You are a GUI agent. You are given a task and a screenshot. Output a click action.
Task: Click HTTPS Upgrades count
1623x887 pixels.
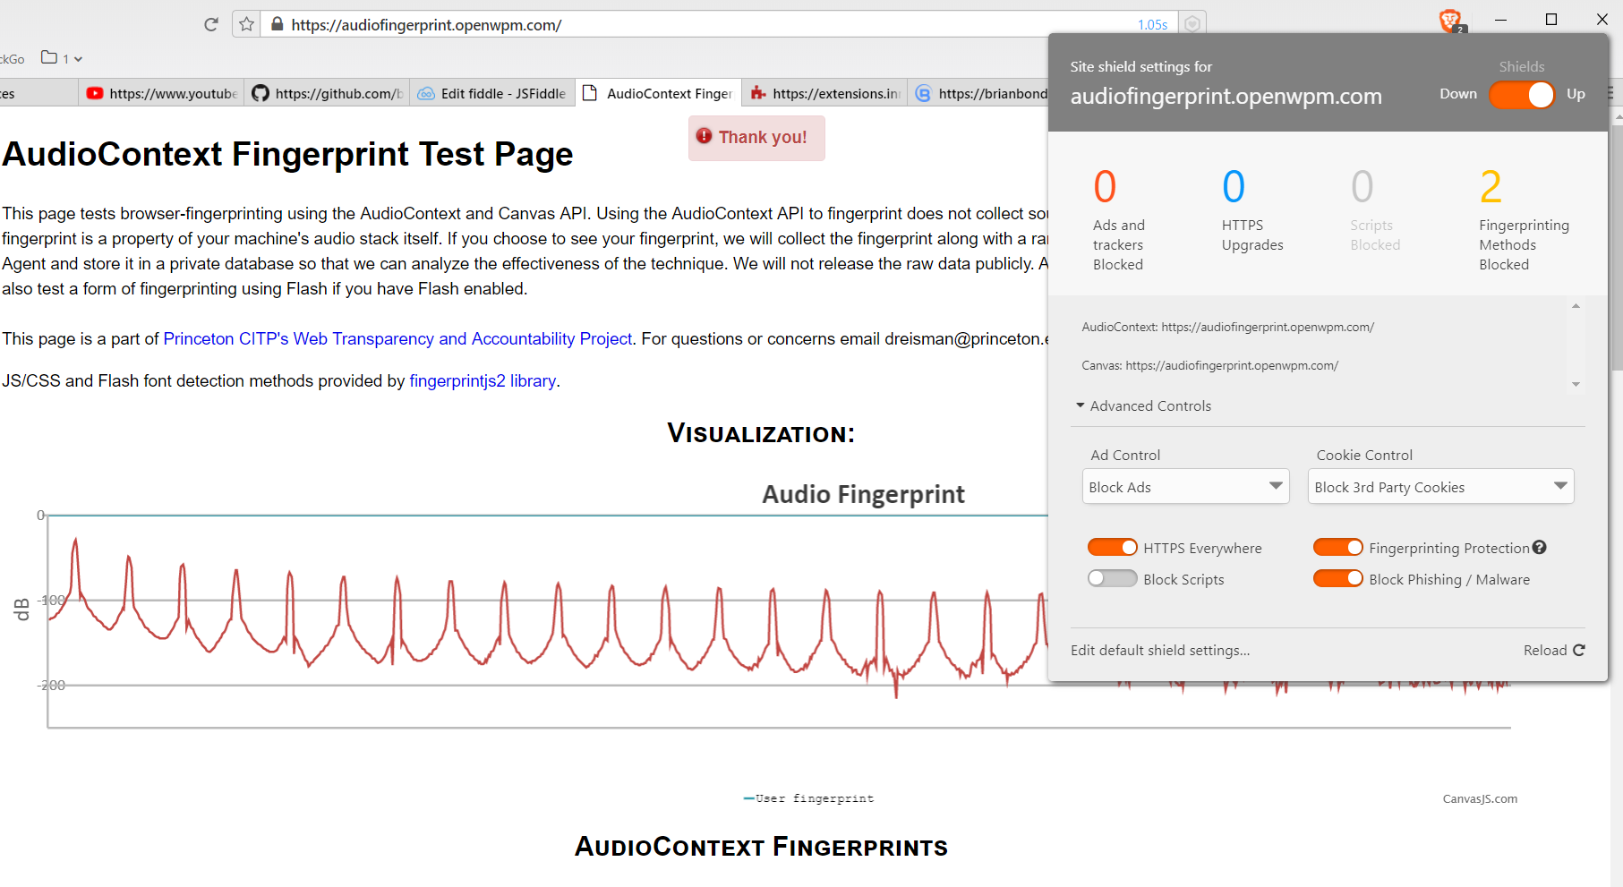1234,187
